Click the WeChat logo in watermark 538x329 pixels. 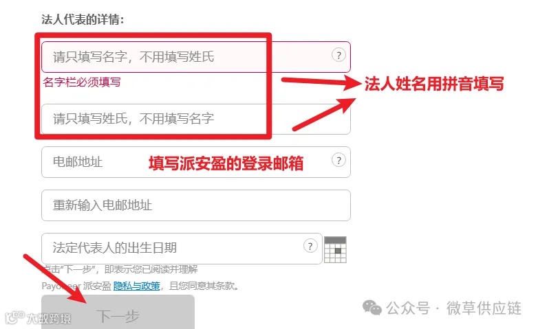(372, 308)
